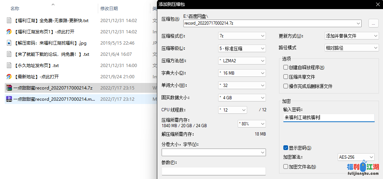Sort files by the 名称 column header
Screen dimensions: 383x179
[15, 8]
